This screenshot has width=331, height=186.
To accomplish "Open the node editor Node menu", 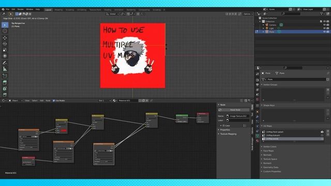I will [48, 101].
